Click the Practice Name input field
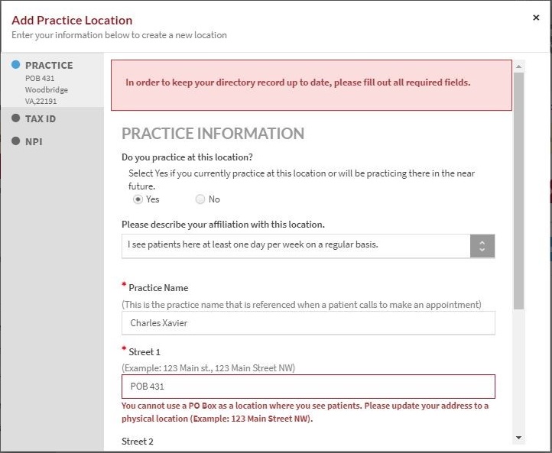Screen dimensions: 552x453 [308, 323]
